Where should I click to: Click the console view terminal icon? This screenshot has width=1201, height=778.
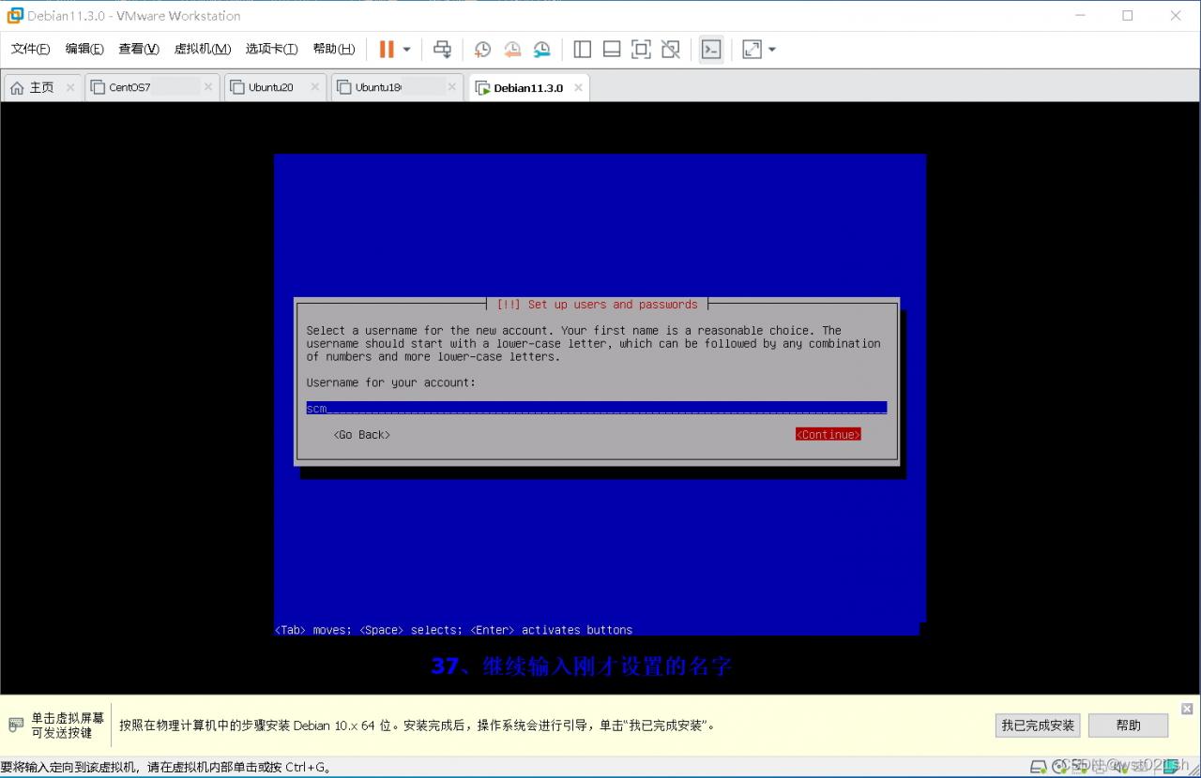tap(711, 49)
